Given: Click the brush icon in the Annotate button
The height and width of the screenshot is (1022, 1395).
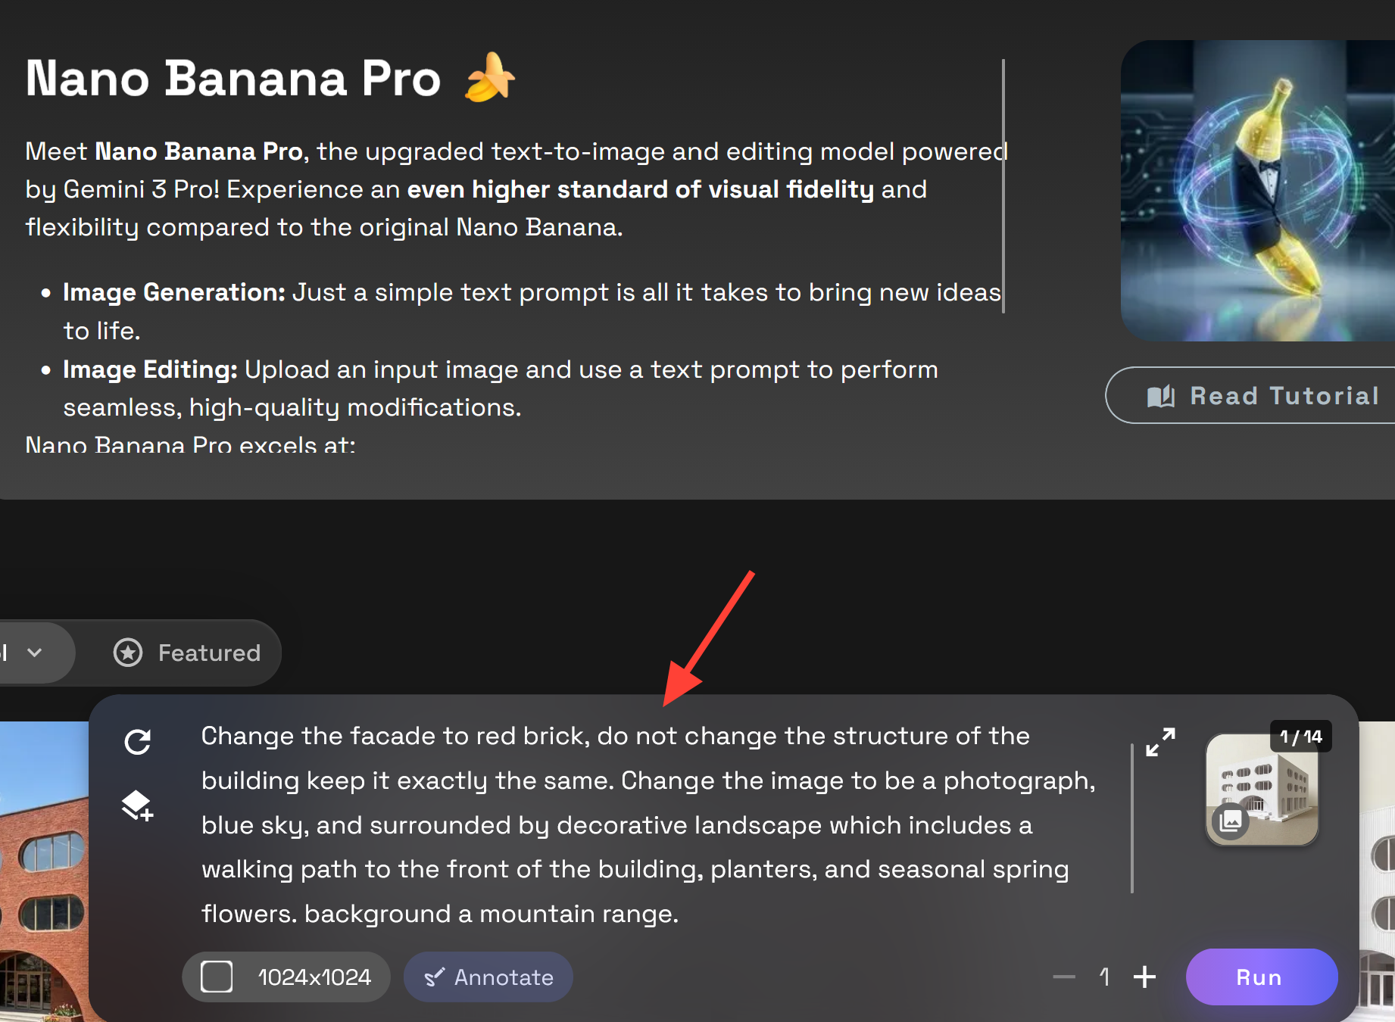Looking at the screenshot, I should coord(434,977).
